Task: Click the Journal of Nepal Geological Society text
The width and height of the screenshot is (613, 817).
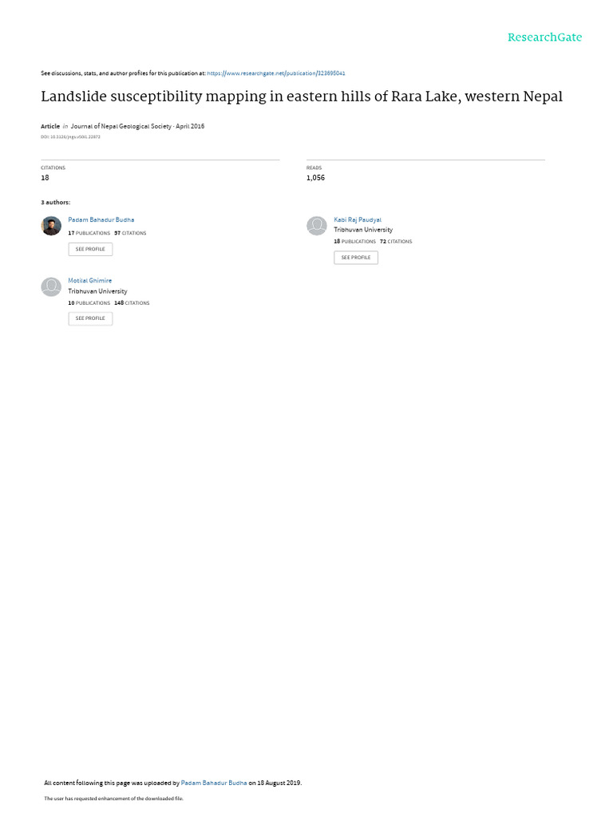Action: tap(121, 126)
